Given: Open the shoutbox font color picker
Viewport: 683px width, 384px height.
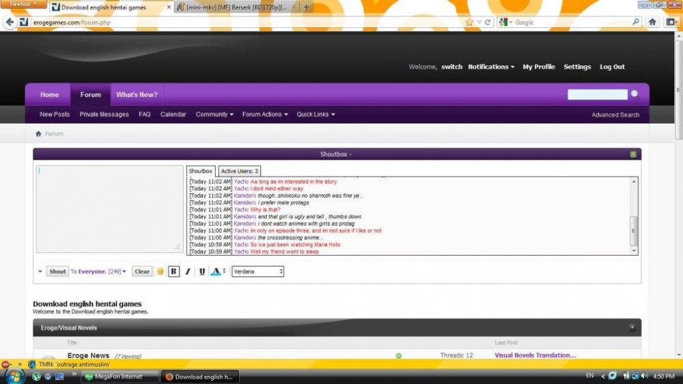Looking at the screenshot, I should tap(217, 271).
